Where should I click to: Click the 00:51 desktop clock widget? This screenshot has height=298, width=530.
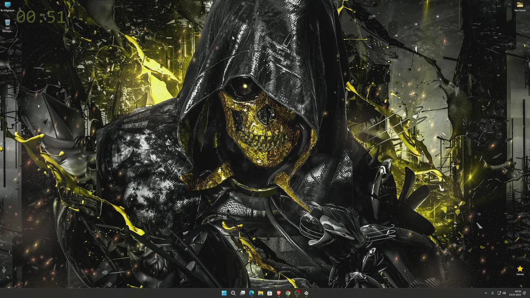[41, 17]
